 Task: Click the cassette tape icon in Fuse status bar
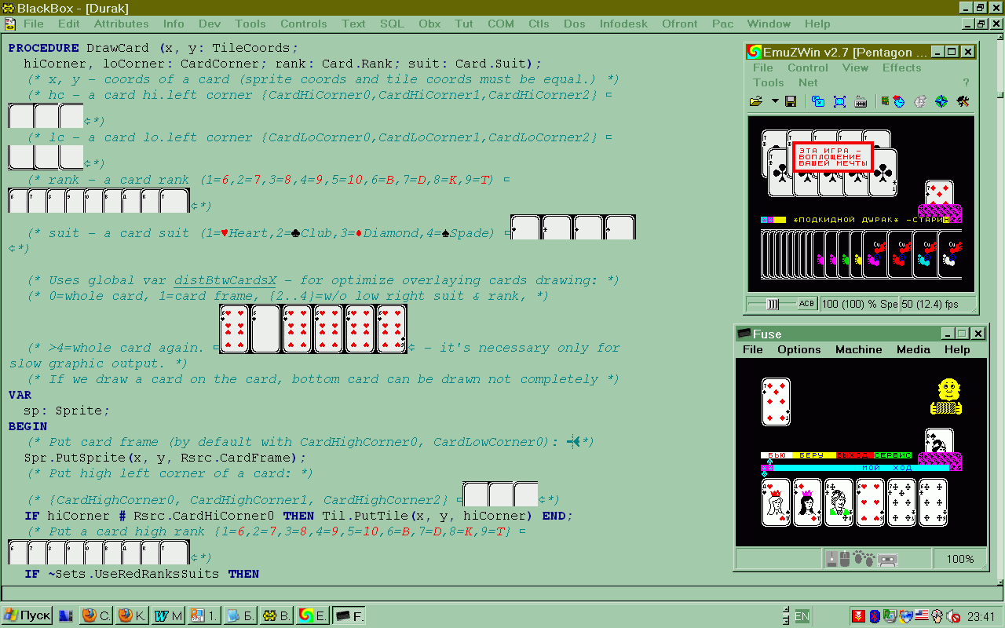(887, 559)
